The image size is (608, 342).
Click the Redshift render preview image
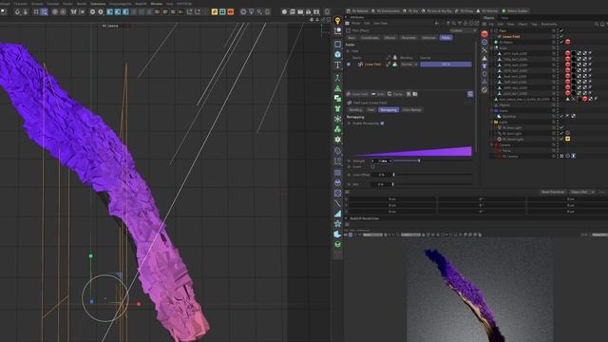tap(480, 290)
